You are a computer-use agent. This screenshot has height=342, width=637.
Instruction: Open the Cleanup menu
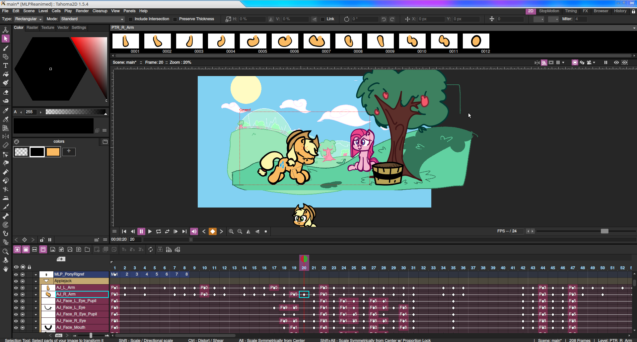tap(100, 11)
